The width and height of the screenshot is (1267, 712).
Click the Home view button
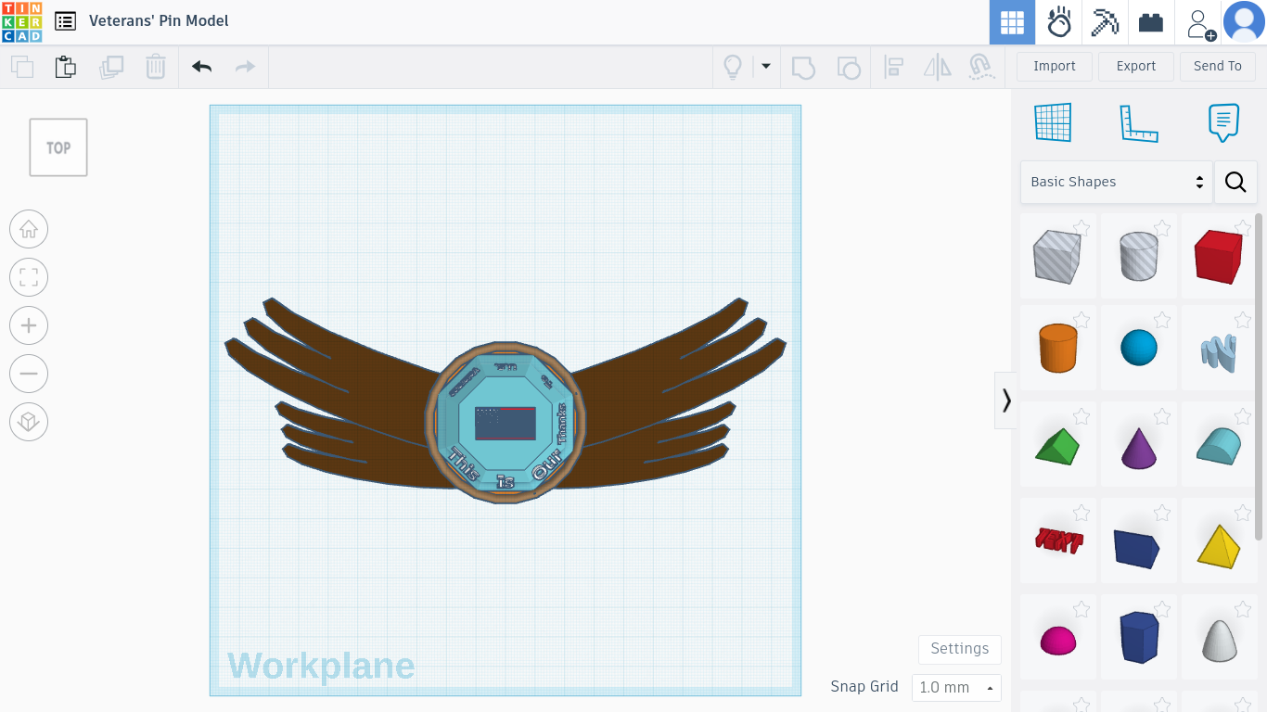point(29,229)
